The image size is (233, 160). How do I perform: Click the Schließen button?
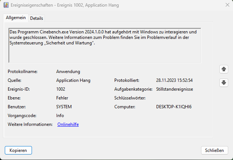tap(214, 150)
